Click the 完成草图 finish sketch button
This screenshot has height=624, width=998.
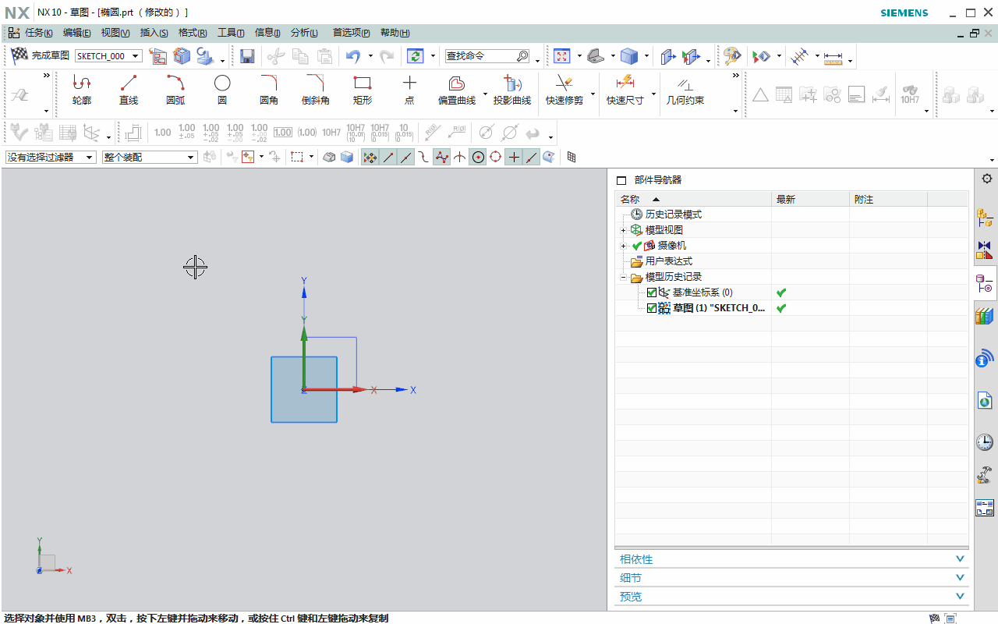point(40,56)
